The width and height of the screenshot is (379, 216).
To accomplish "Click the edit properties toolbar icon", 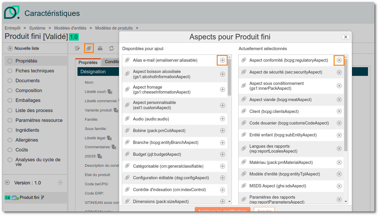I will (77, 48).
